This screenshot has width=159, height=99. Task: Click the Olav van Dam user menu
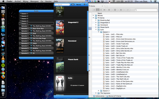click(141, 1)
